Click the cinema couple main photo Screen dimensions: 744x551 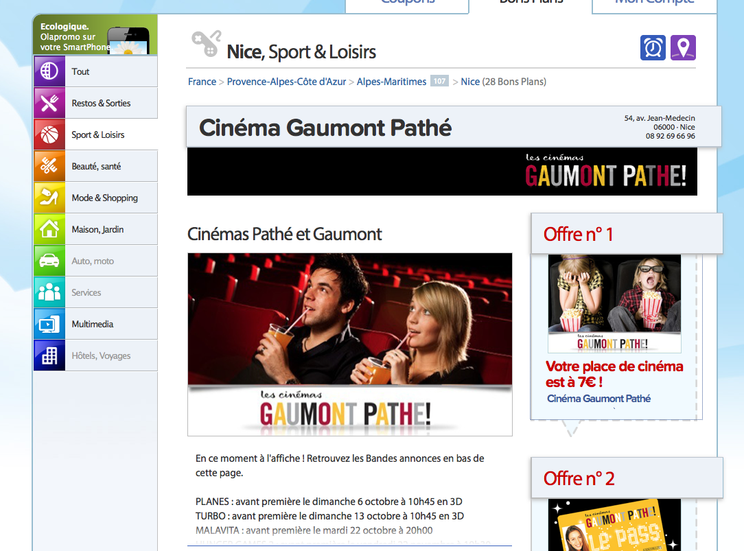point(350,344)
